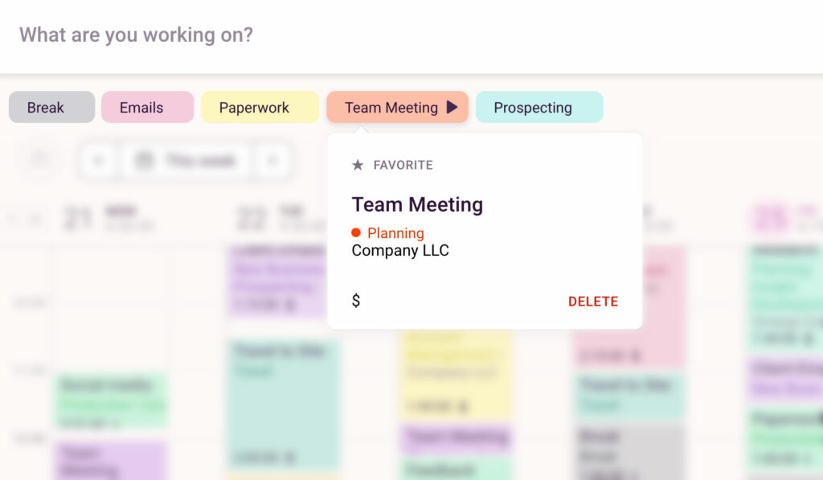
Task: Select the Prospecting favorite pill
Action: pyautogui.click(x=539, y=106)
